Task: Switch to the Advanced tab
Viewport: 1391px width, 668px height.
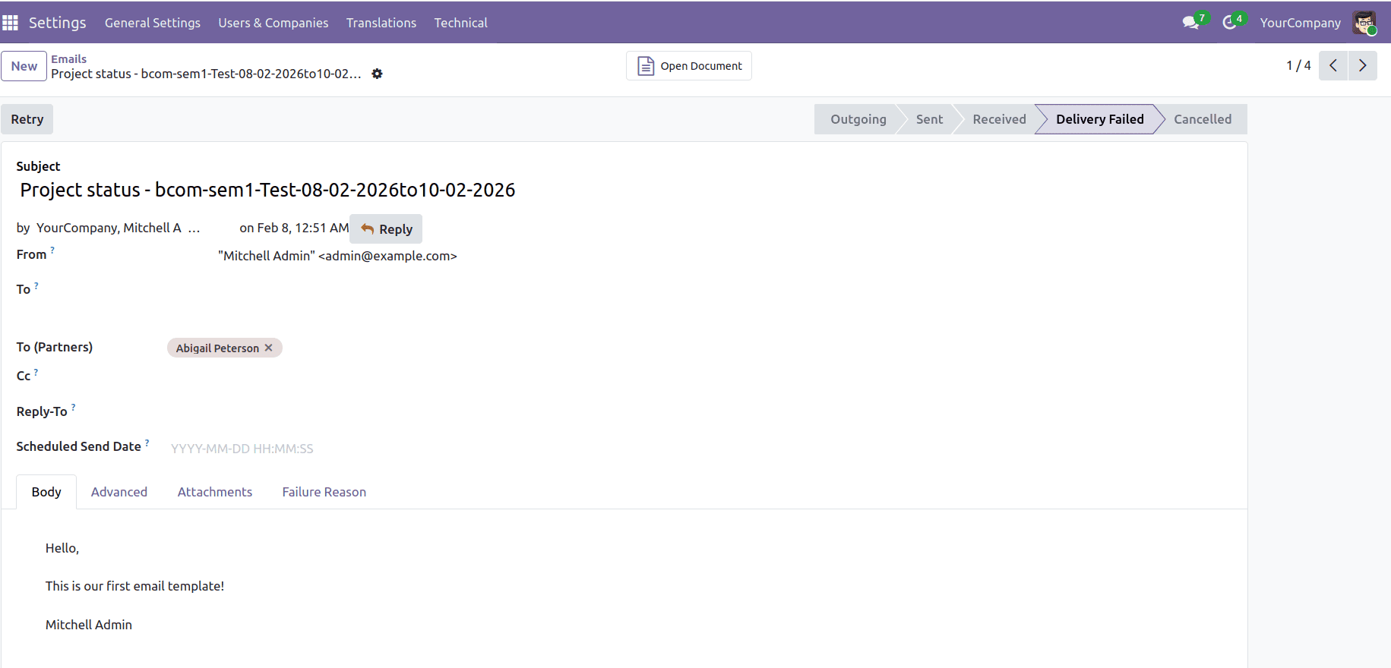Action: coord(119,492)
